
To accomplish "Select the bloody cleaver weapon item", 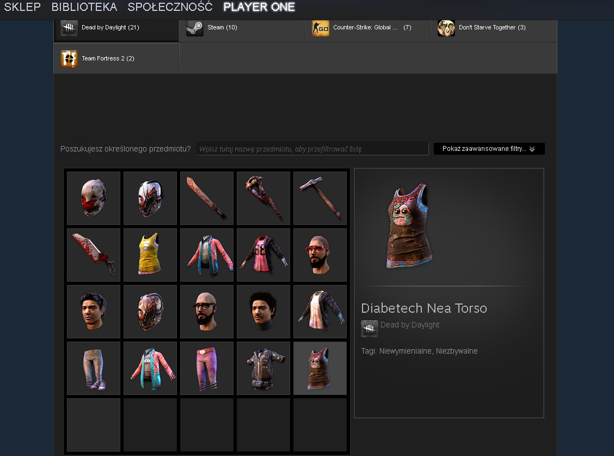I will point(94,255).
